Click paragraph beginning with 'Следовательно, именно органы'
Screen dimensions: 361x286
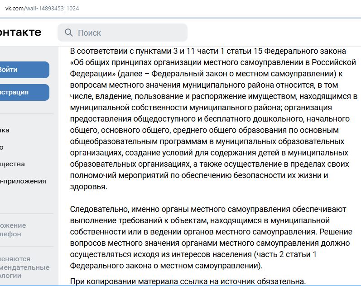[208, 209]
